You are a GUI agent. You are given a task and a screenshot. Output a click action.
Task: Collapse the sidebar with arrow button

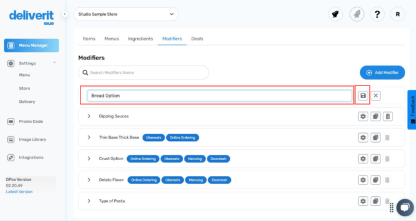[65, 14]
